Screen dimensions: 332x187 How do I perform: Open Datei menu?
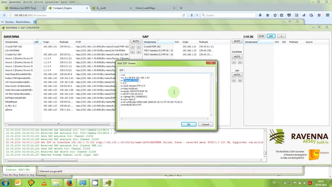coord(4,2)
